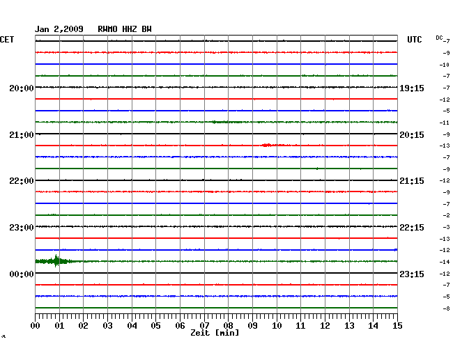Screen dimensions: 453x344
Task: Click the DC offset value "-14"
Action: click(x=445, y=262)
